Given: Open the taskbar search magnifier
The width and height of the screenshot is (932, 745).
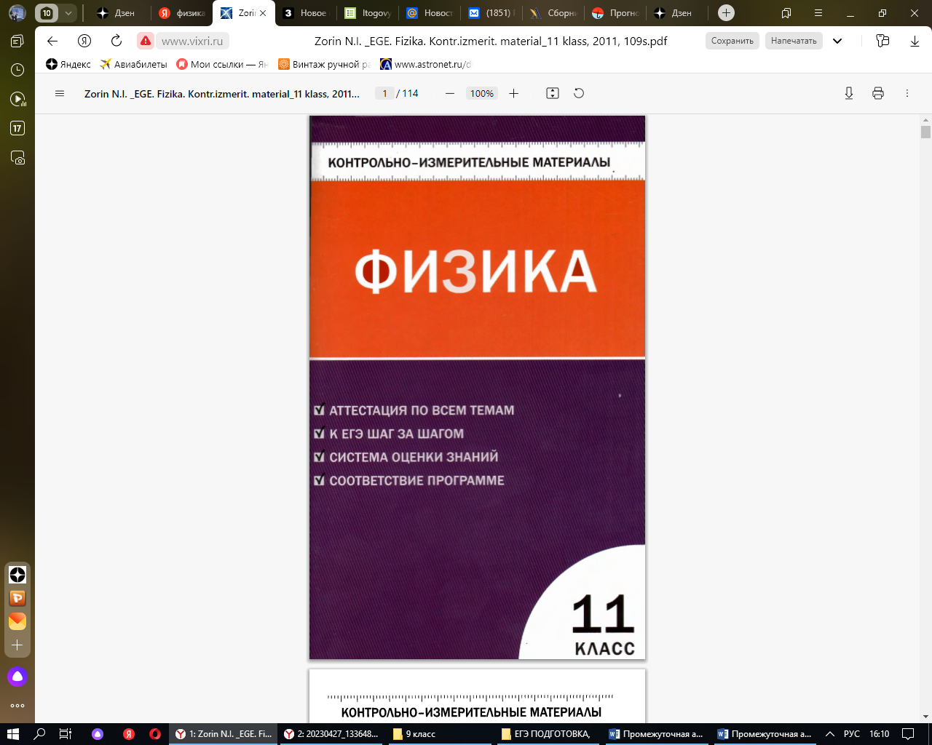Looking at the screenshot, I should [39, 734].
